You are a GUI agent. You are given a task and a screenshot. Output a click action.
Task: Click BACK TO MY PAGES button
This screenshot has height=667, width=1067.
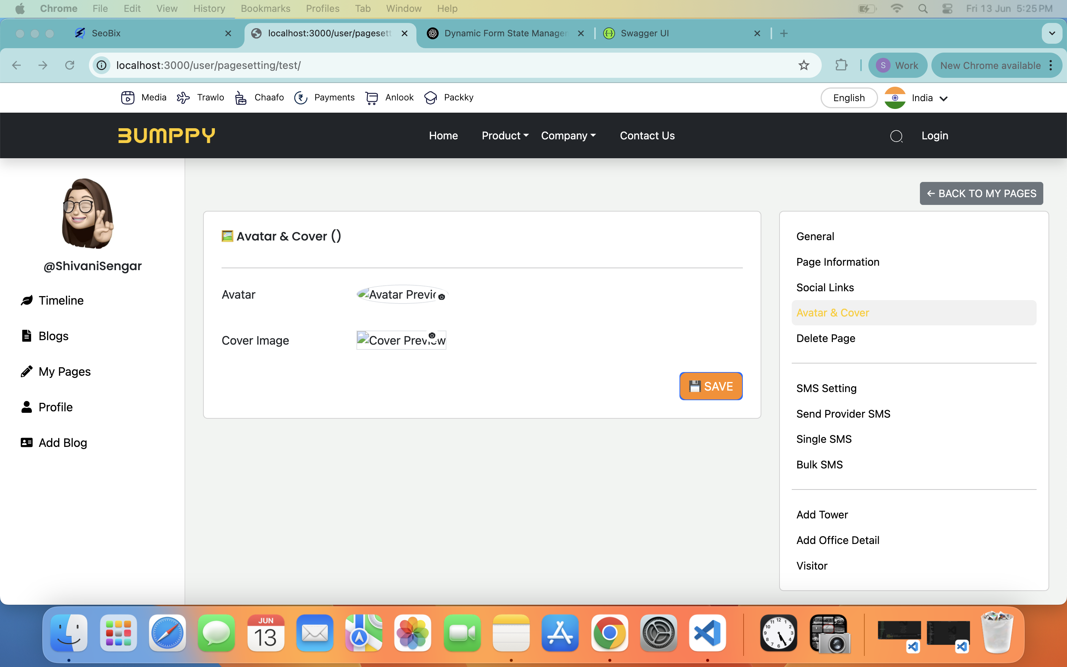point(981,193)
